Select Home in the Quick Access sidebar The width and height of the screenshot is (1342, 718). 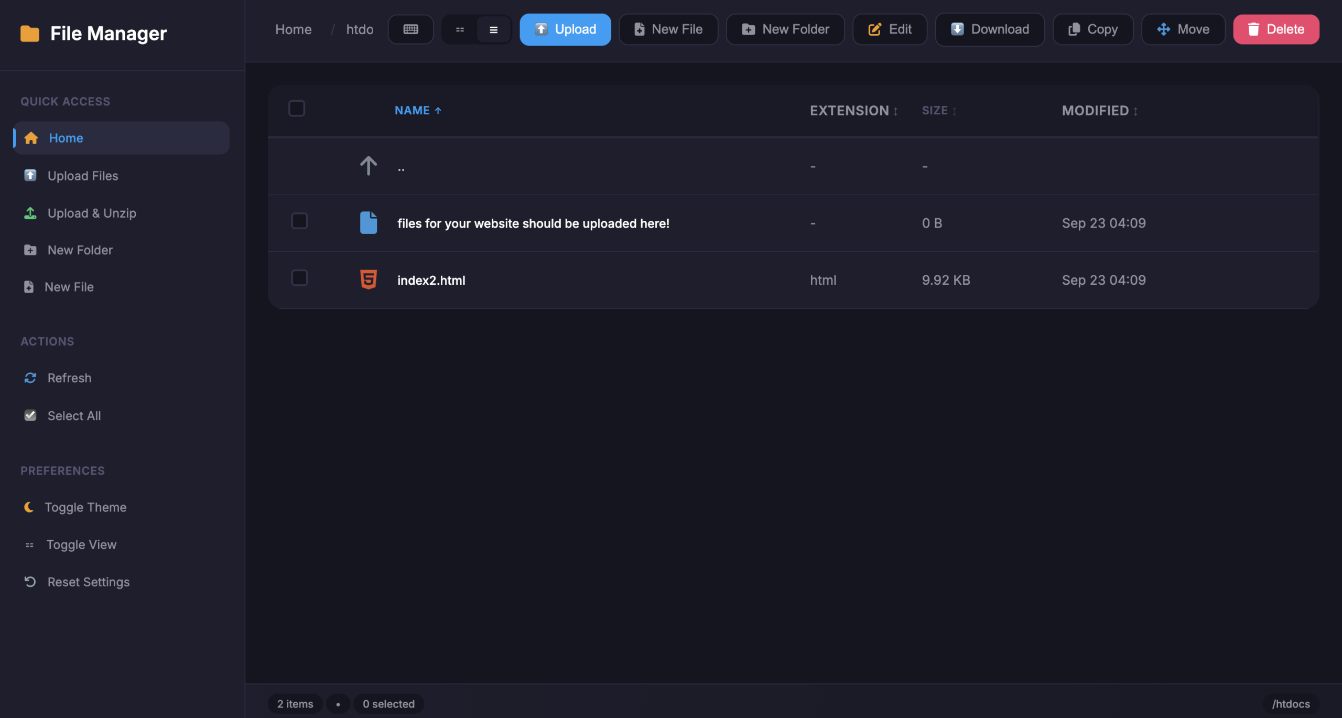pyautogui.click(x=122, y=138)
